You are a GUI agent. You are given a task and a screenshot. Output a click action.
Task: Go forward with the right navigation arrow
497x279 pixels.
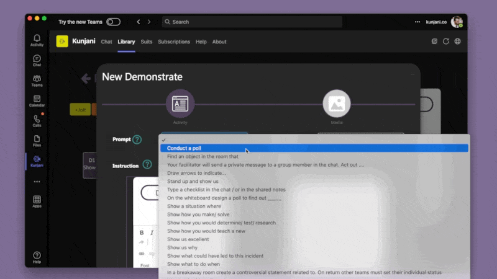[x=149, y=22]
